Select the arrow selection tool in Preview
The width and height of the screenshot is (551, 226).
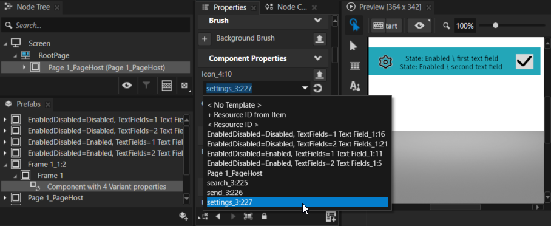tap(354, 46)
